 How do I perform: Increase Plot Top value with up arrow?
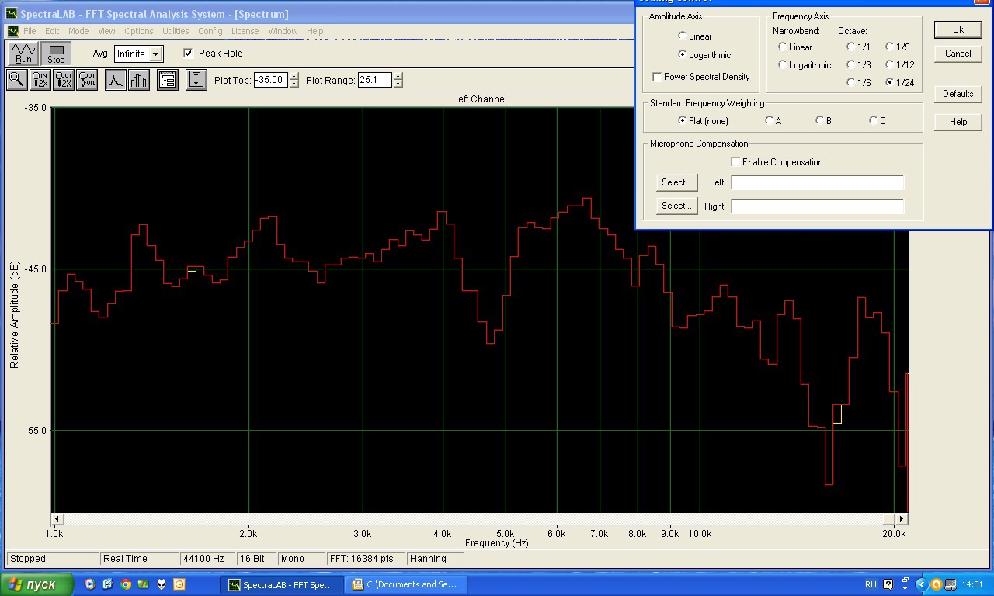coord(294,76)
